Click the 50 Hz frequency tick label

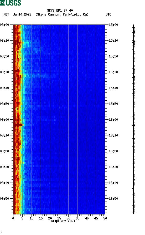tap(105, 218)
